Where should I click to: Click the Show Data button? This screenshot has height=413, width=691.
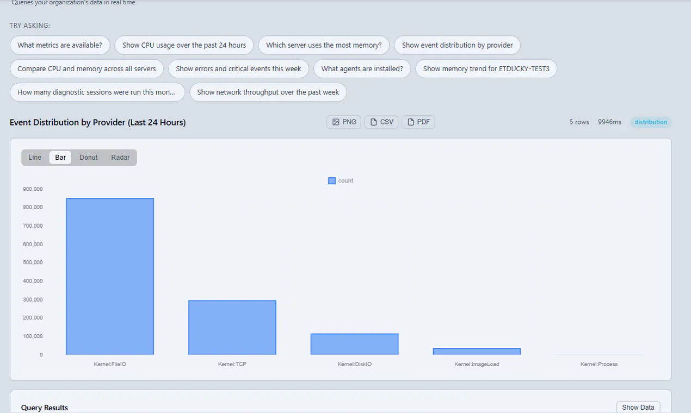[638, 407]
